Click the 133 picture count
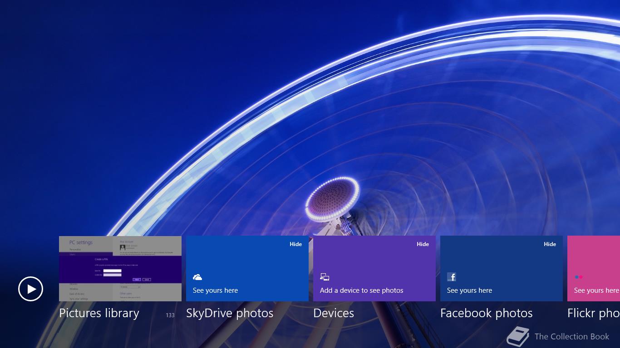 [170, 315]
